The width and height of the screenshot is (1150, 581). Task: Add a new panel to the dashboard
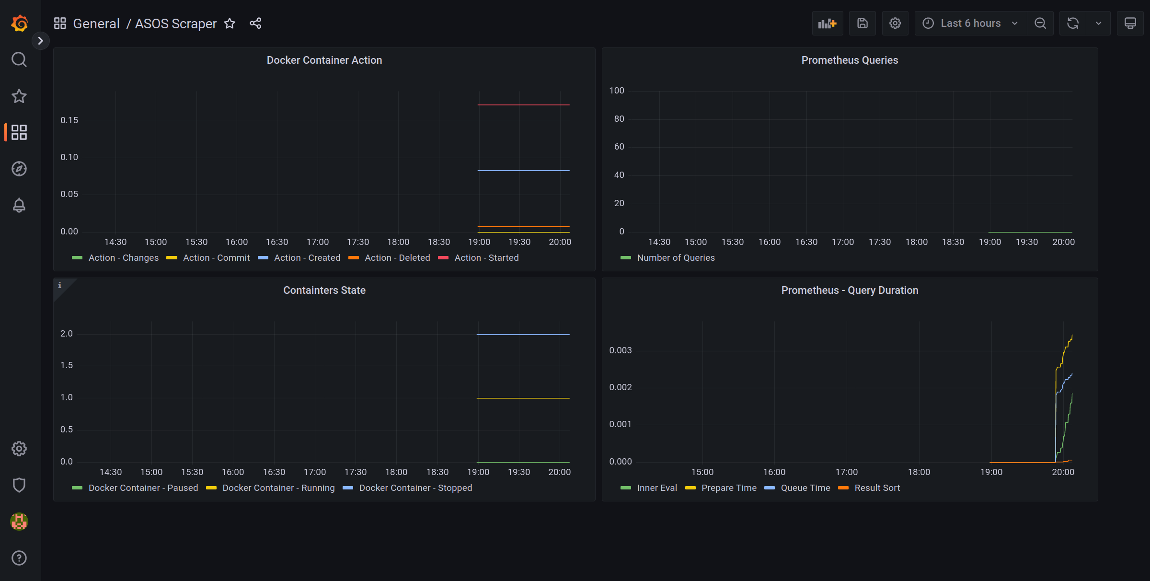pyautogui.click(x=828, y=23)
